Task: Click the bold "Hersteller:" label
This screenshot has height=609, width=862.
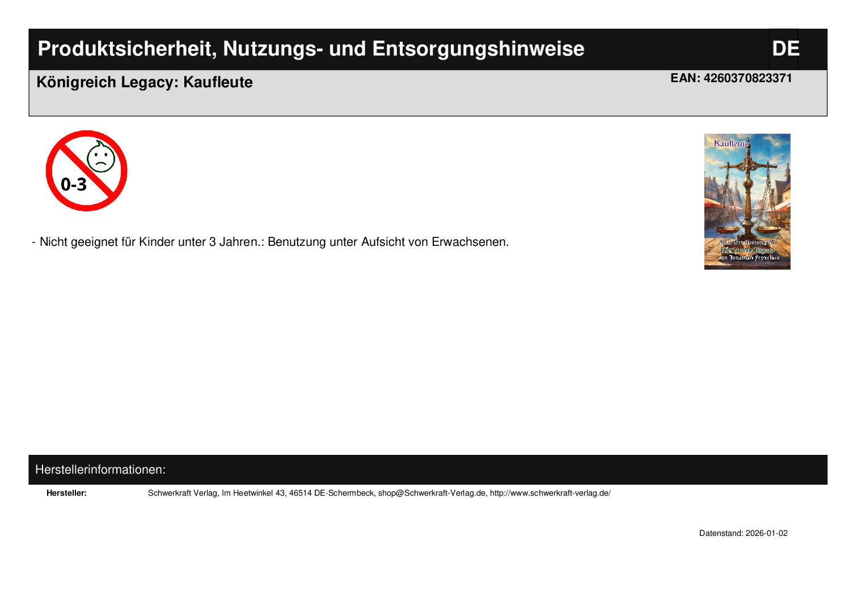Action: pyautogui.click(x=66, y=493)
